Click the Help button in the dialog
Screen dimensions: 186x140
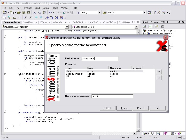(x=158, y=108)
